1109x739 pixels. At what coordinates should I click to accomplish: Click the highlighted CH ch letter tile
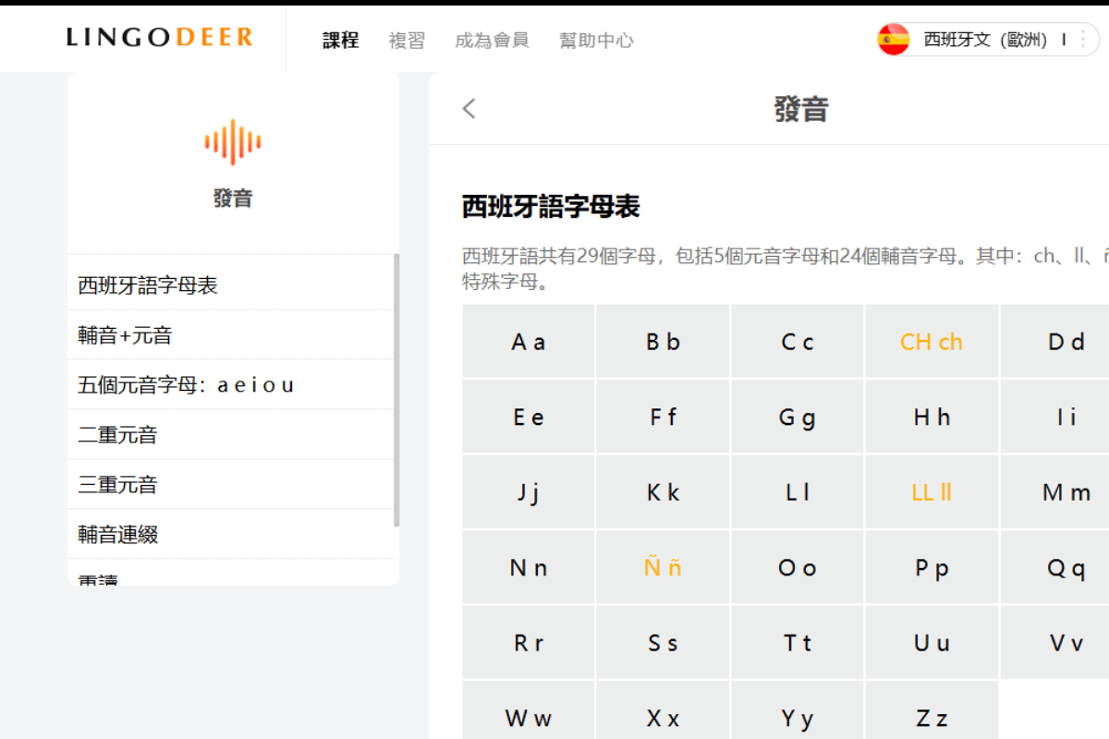pos(932,341)
